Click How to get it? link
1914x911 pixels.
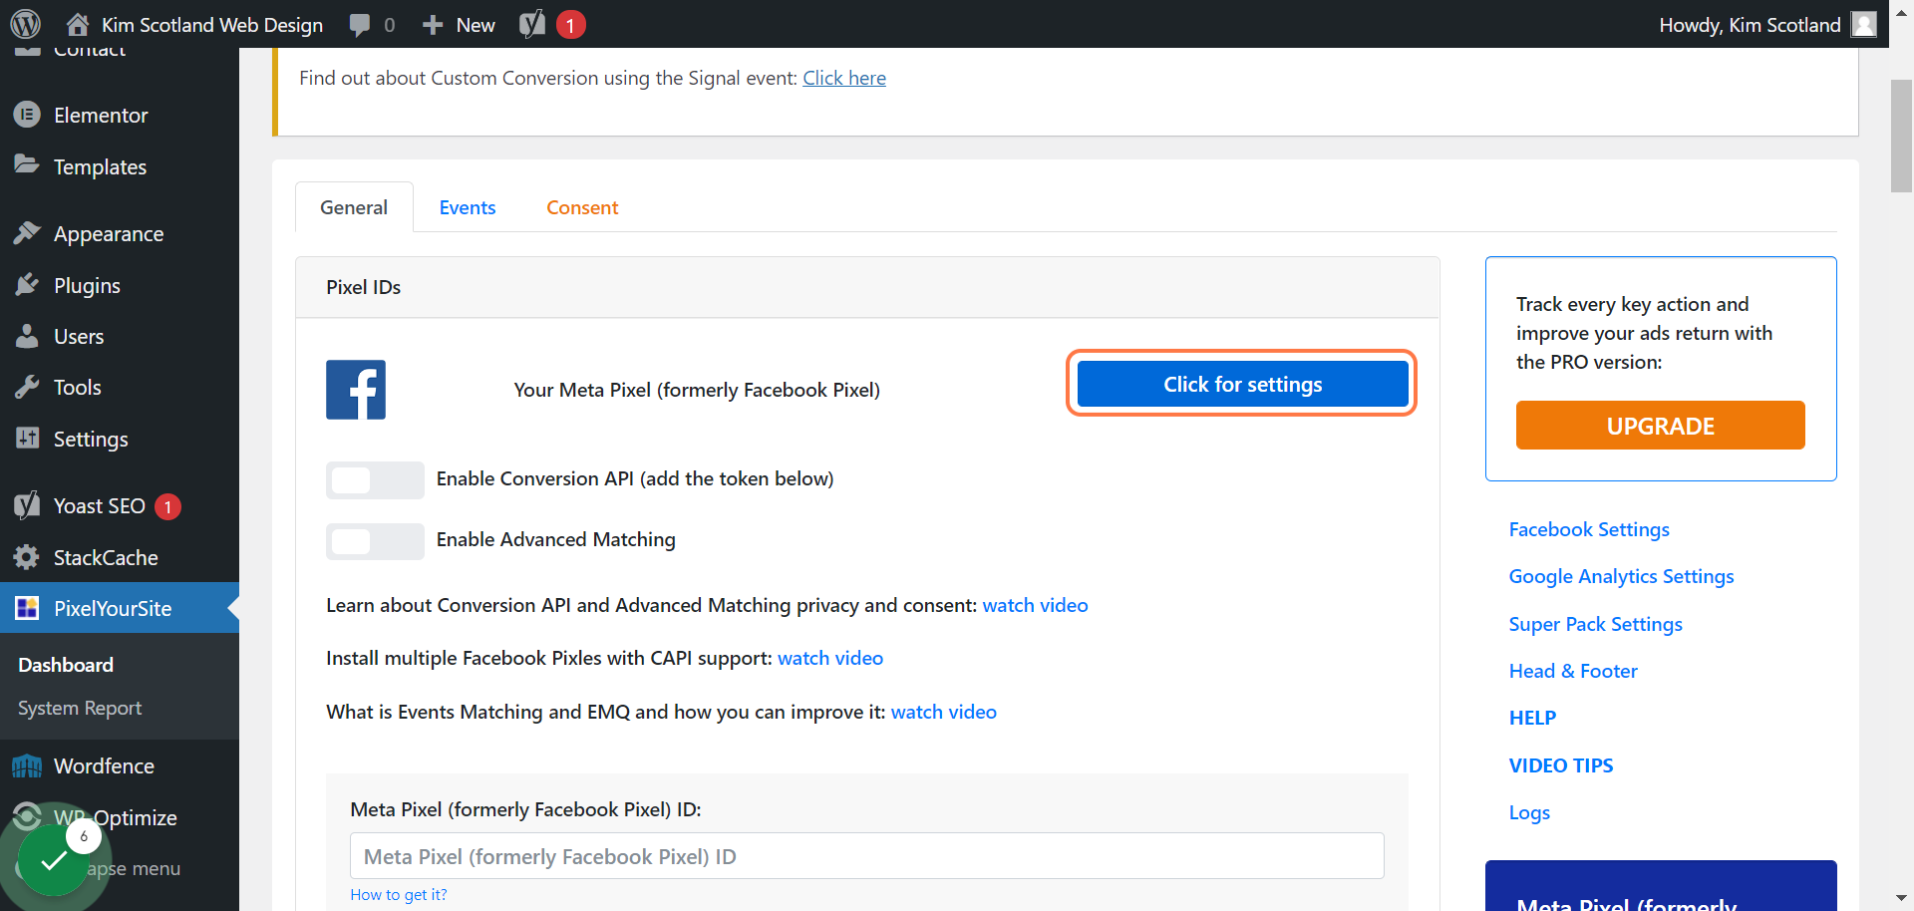coord(399,895)
